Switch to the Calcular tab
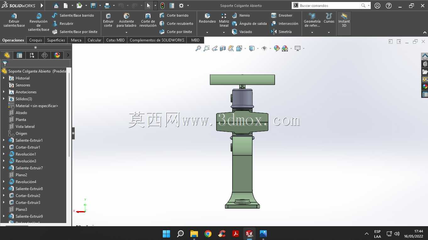Viewport: 428px width, 240px height. pyautogui.click(x=95, y=40)
